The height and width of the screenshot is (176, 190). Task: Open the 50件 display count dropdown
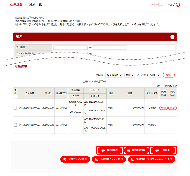coord(155,75)
